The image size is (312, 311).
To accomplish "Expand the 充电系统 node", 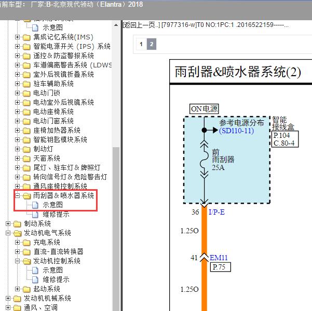I will [17, 242].
